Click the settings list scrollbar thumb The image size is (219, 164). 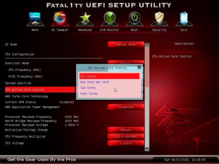pos(147,67)
